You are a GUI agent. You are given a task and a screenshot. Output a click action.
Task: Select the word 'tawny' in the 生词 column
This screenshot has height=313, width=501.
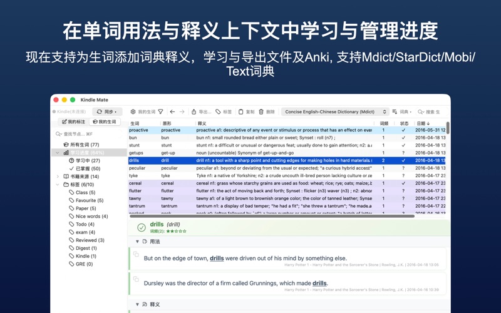(x=135, y=198)
